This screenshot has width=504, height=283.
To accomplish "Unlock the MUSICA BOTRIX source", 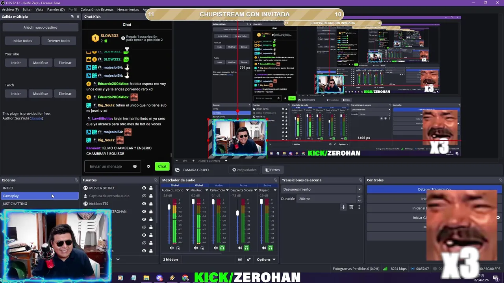I will [151, 188].
